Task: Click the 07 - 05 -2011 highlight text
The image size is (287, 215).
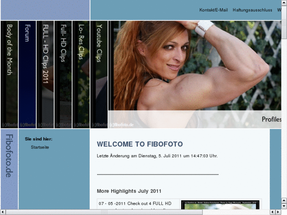Action: click(135, 204)
